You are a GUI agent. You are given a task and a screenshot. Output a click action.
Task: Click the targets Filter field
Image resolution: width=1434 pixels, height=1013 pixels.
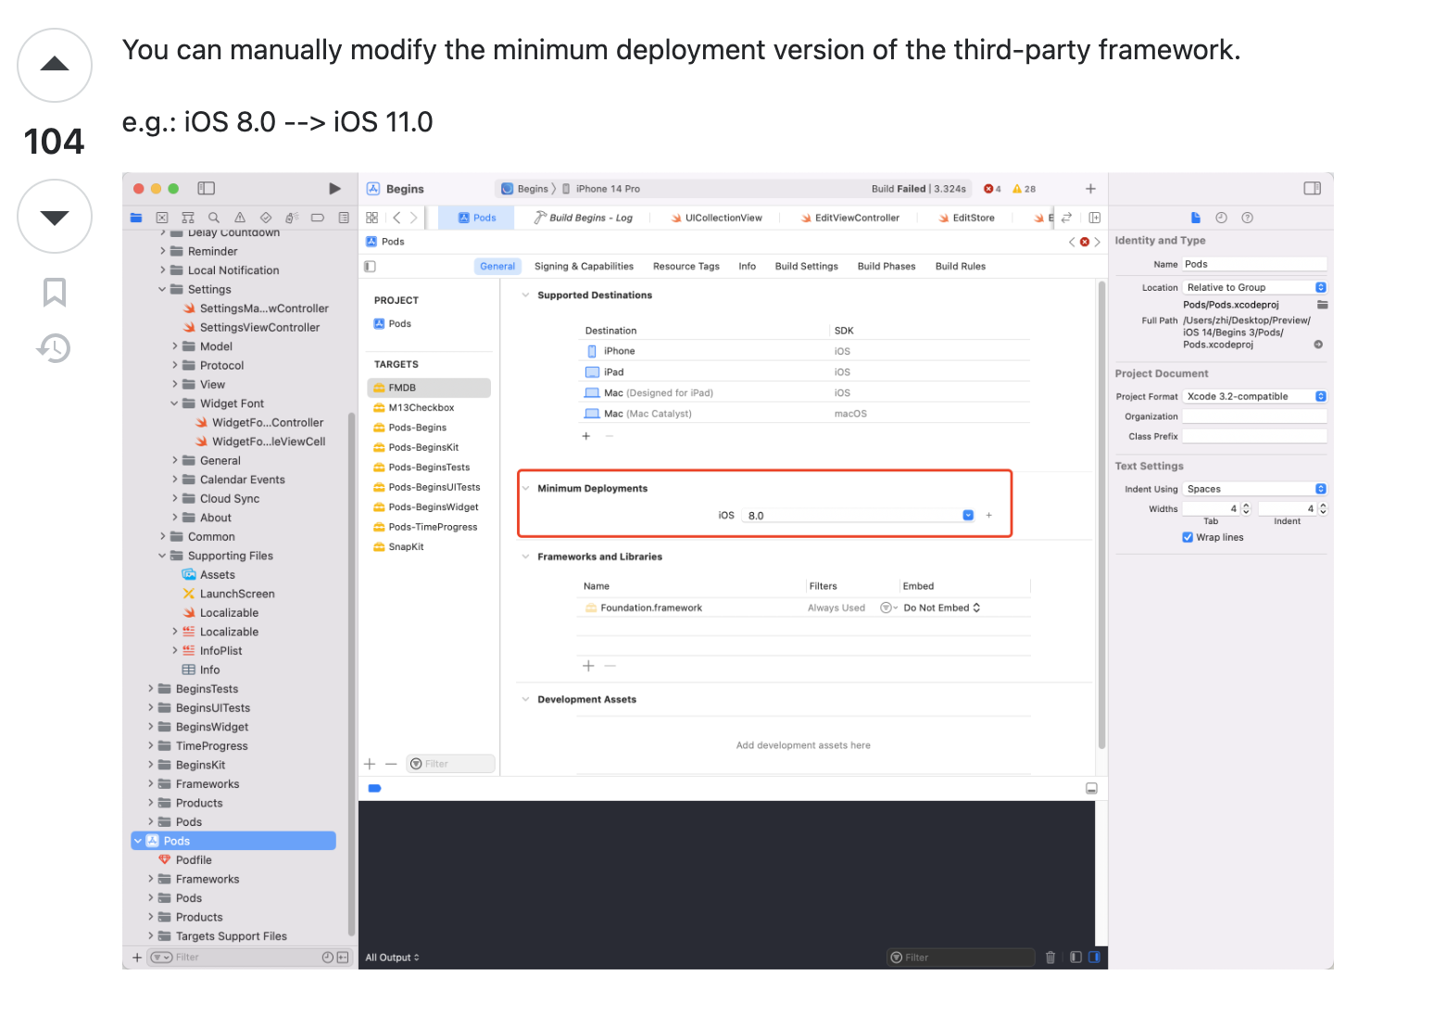[451, 764]
